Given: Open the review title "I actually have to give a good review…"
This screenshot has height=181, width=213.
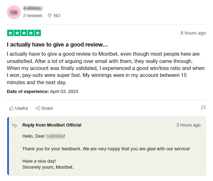Looking at the screenshot, I should (x=58, y=45).
